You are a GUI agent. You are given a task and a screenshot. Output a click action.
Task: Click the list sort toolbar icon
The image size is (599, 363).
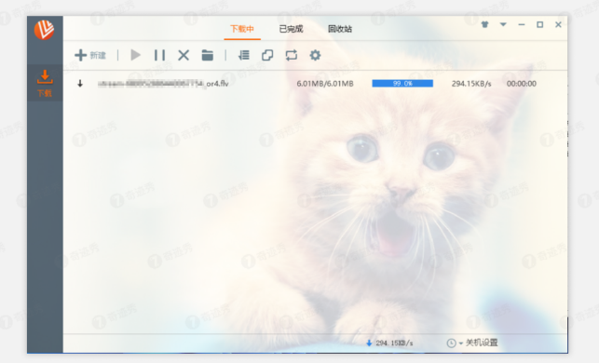(244, 55)
